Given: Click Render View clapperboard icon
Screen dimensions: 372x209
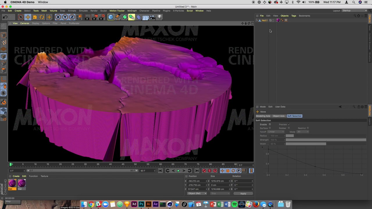Looking at the screenshot, I should (x=87, y=17).
